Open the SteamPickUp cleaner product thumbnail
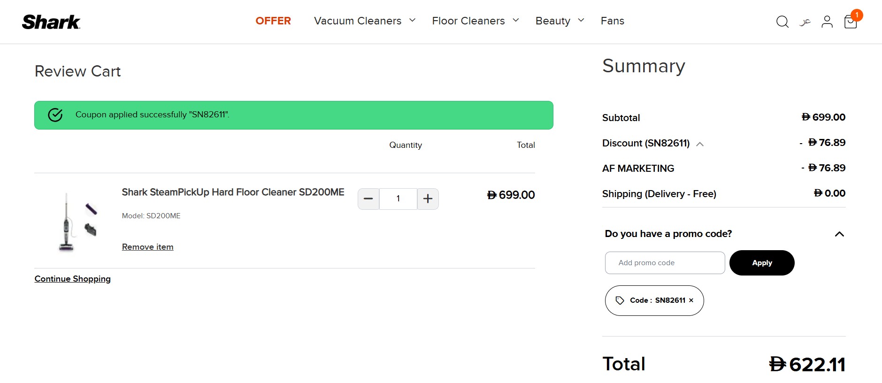 pyautogui.click(x=75, y=222)
